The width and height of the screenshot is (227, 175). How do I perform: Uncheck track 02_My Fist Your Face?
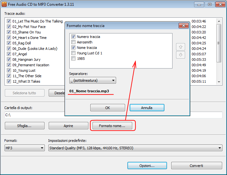coord(9,27)
